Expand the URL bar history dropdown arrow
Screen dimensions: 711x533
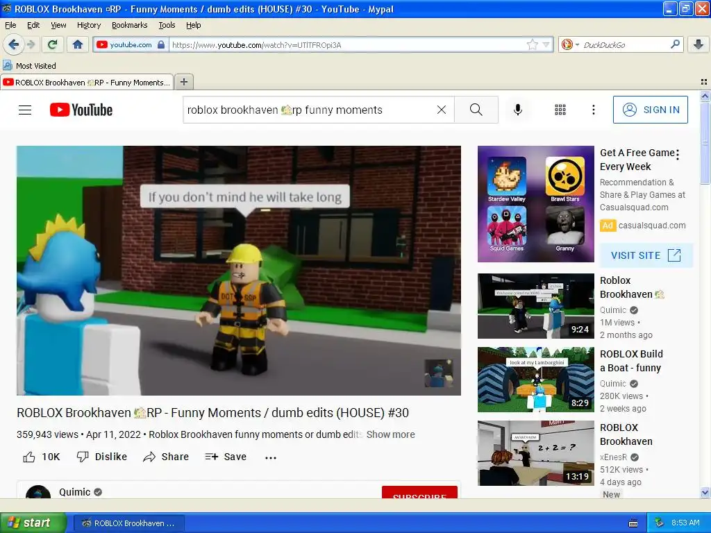pyautogui.click(x=546, y=44)
